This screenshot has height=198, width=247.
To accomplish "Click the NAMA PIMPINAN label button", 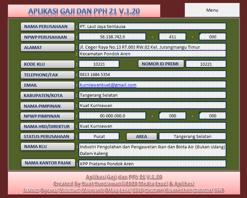I will [47, 106].
